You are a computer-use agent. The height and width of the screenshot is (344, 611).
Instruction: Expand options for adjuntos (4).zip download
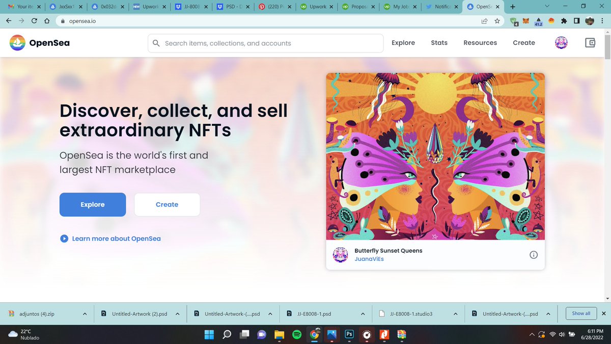point(85,314)
